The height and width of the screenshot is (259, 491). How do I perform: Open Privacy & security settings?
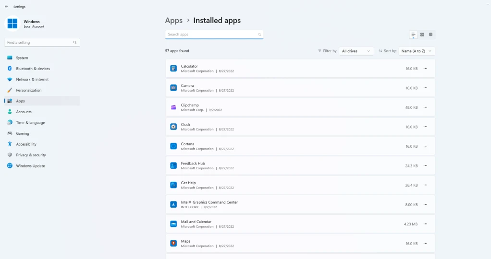(42, 155)
